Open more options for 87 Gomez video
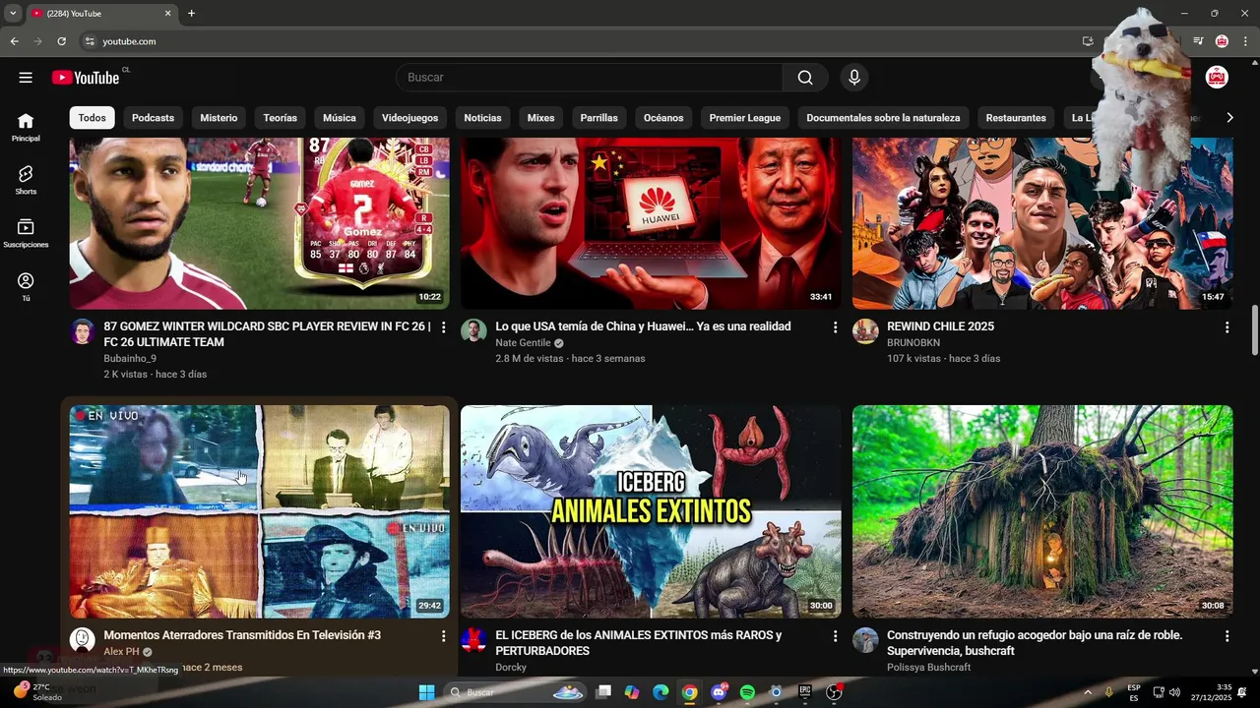Image resolution: width=1260 pixels, height=708 pixels. [443, 327]
